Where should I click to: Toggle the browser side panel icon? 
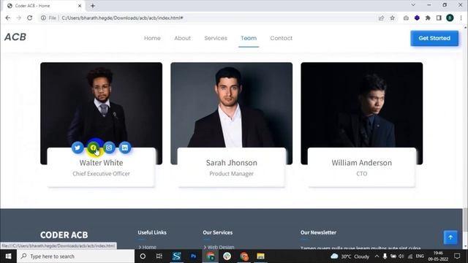[439, 18]
